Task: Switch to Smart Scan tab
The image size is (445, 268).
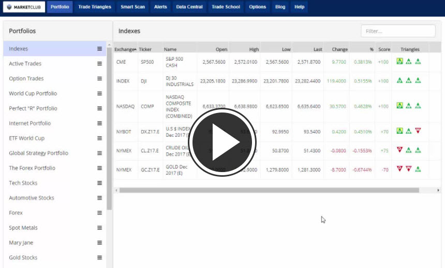Action: click(133, 7)
